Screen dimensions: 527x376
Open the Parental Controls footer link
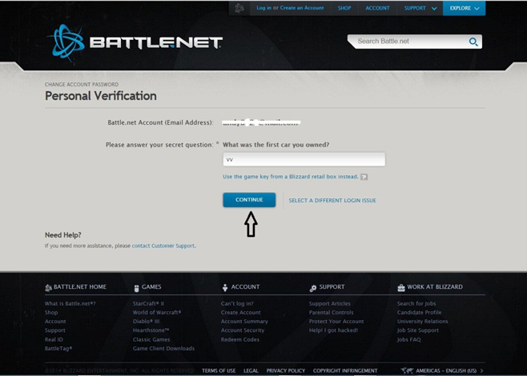(331, 313)
